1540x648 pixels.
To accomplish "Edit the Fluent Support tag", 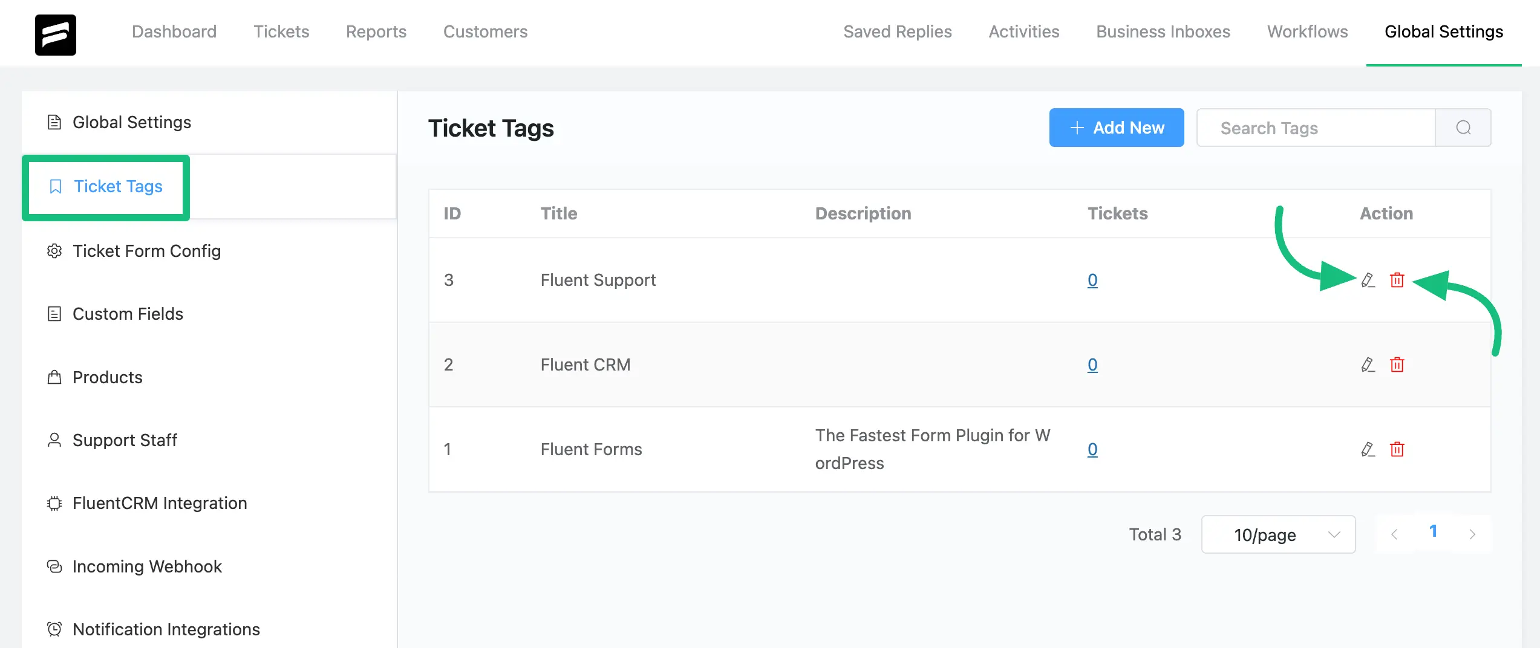I will click(1368, 280).
